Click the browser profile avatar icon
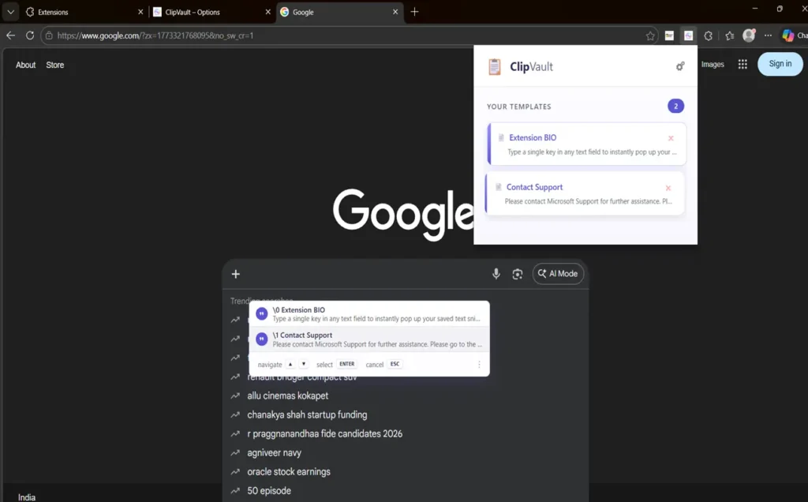Viewport: 808px width, 502px height. point(749,35)
